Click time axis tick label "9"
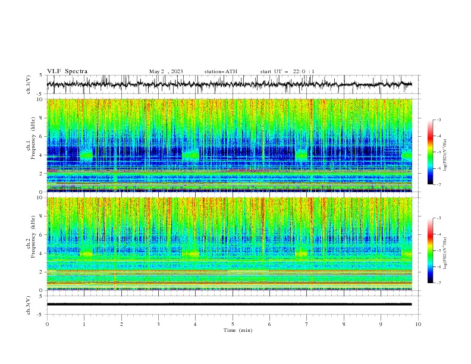 [x=381, y=324]
